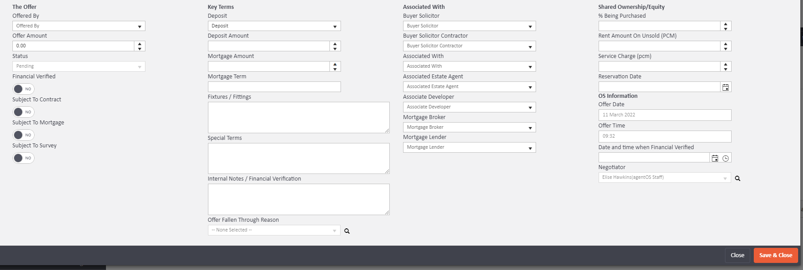Turn on the Subject To Survey switch
Screen dimensions: 803x270
pyautogui.click(x=23, y=158)
